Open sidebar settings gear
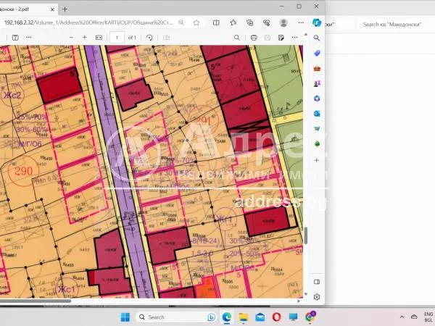 tap(317, 297)
